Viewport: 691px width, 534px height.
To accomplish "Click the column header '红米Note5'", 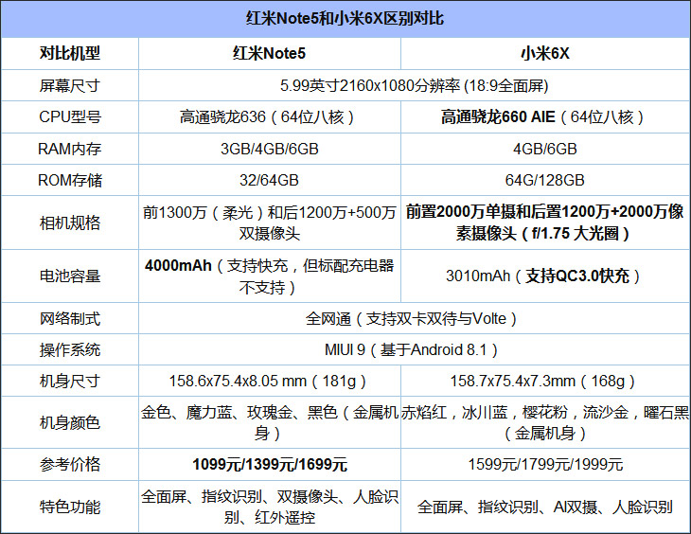I will [x=269, y=53].
